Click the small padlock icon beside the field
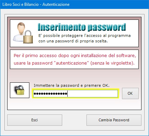149x136 pixels. point(19,90)
